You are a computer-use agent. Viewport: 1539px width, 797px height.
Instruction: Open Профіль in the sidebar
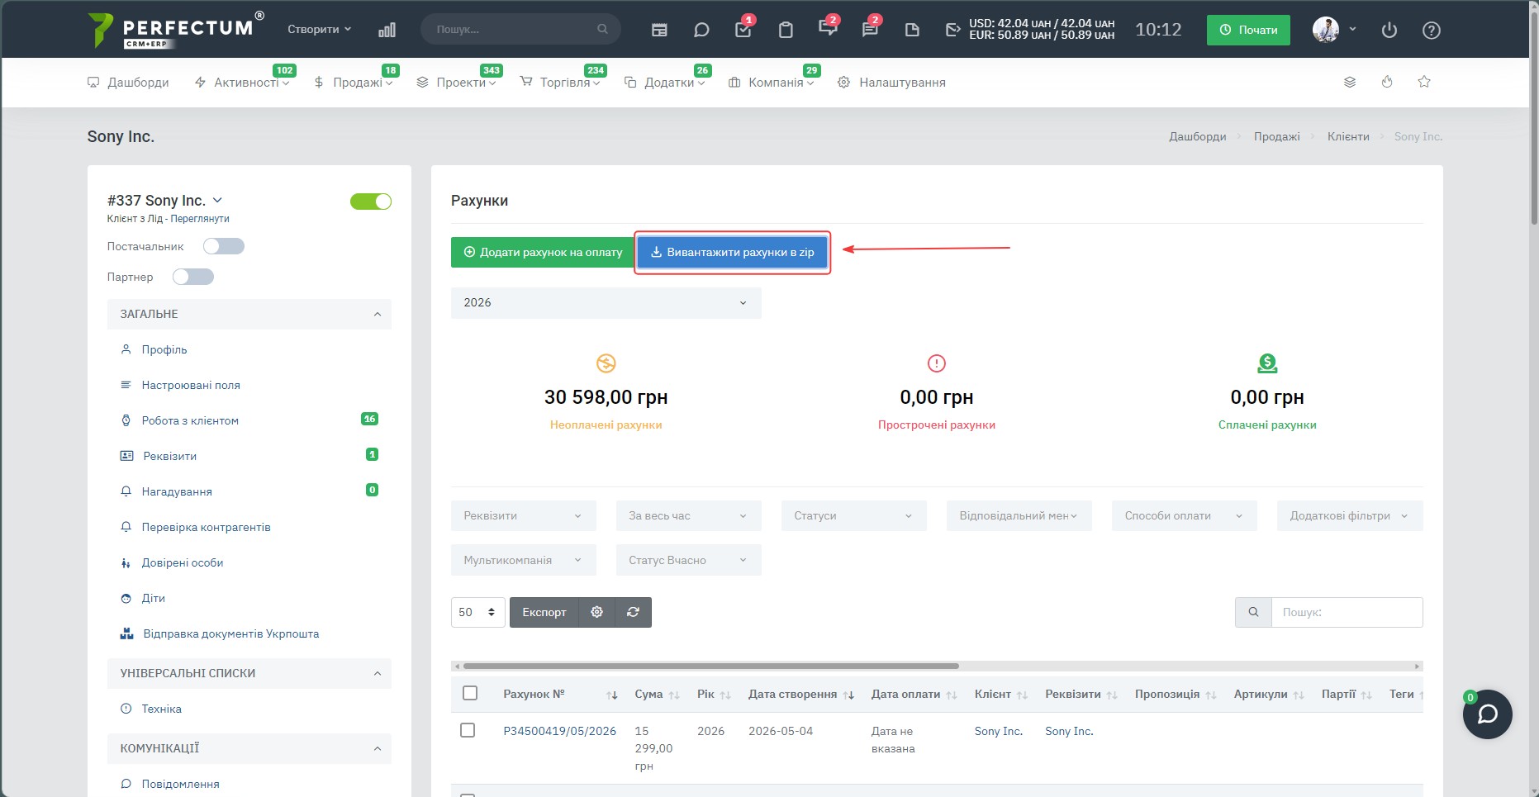coord(164,349)
